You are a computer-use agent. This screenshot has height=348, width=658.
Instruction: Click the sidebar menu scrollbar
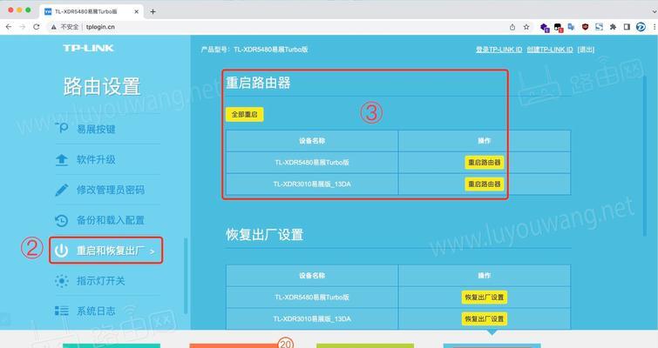click(x=186, y=276)
